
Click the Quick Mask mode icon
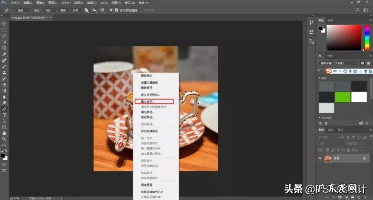pyautogui.click(x=4, y=164)
